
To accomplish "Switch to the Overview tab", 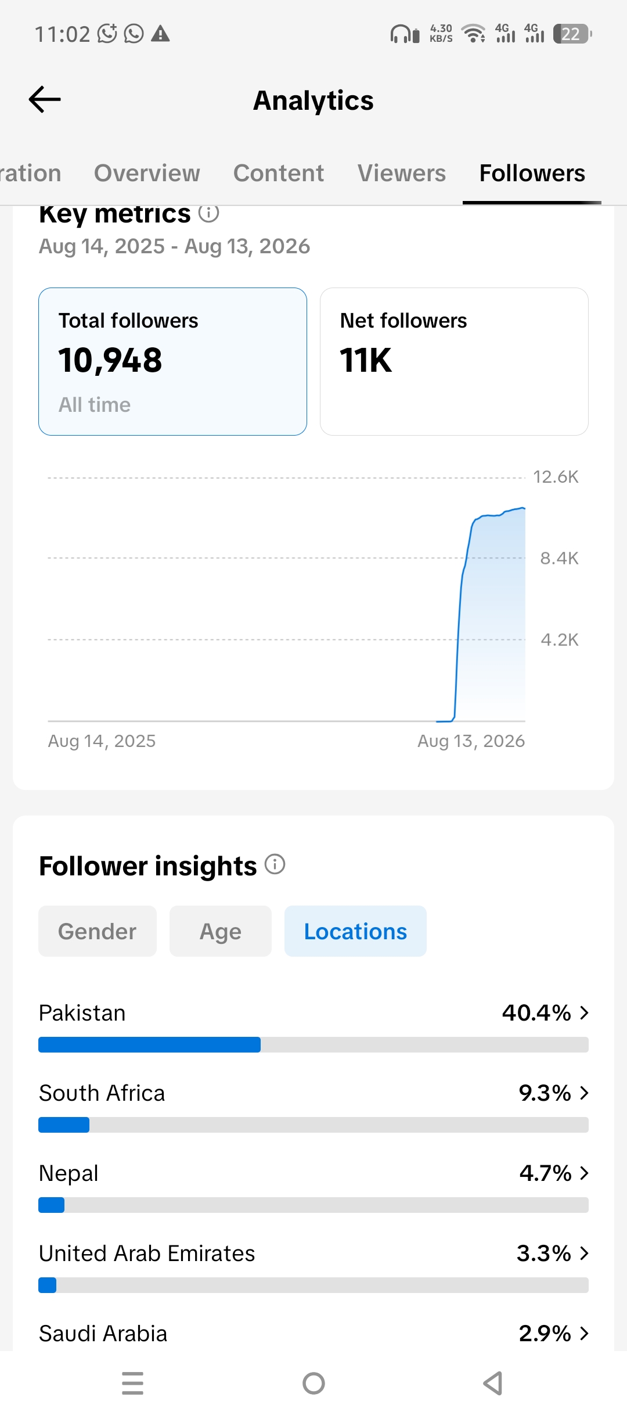I will (147, 173).
